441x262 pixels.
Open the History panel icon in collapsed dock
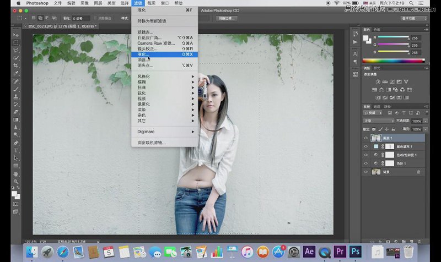355,34
